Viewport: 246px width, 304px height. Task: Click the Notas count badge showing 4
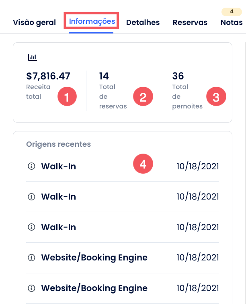point(232,12)
